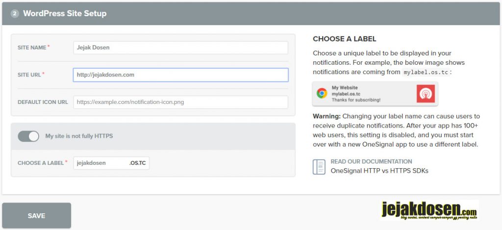Click the Chrome icon in the notification preview
The height and width of the screenshot is (230, 502).
(x=322, y=93)
